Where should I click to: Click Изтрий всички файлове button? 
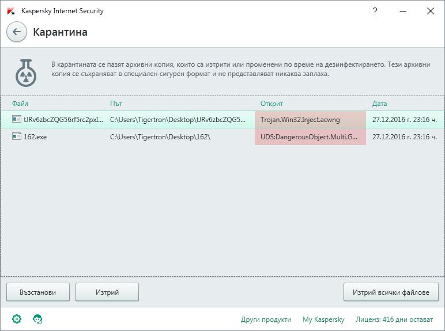[x=391, y=292]
